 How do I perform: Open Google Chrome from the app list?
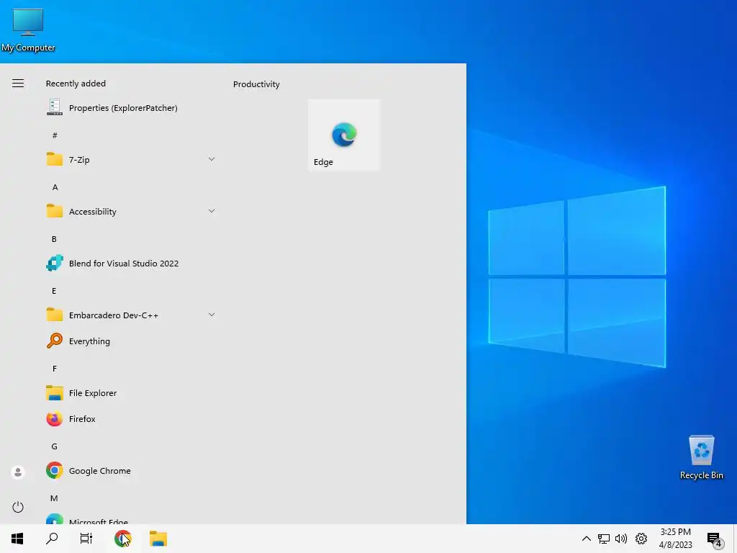(132, 470)
